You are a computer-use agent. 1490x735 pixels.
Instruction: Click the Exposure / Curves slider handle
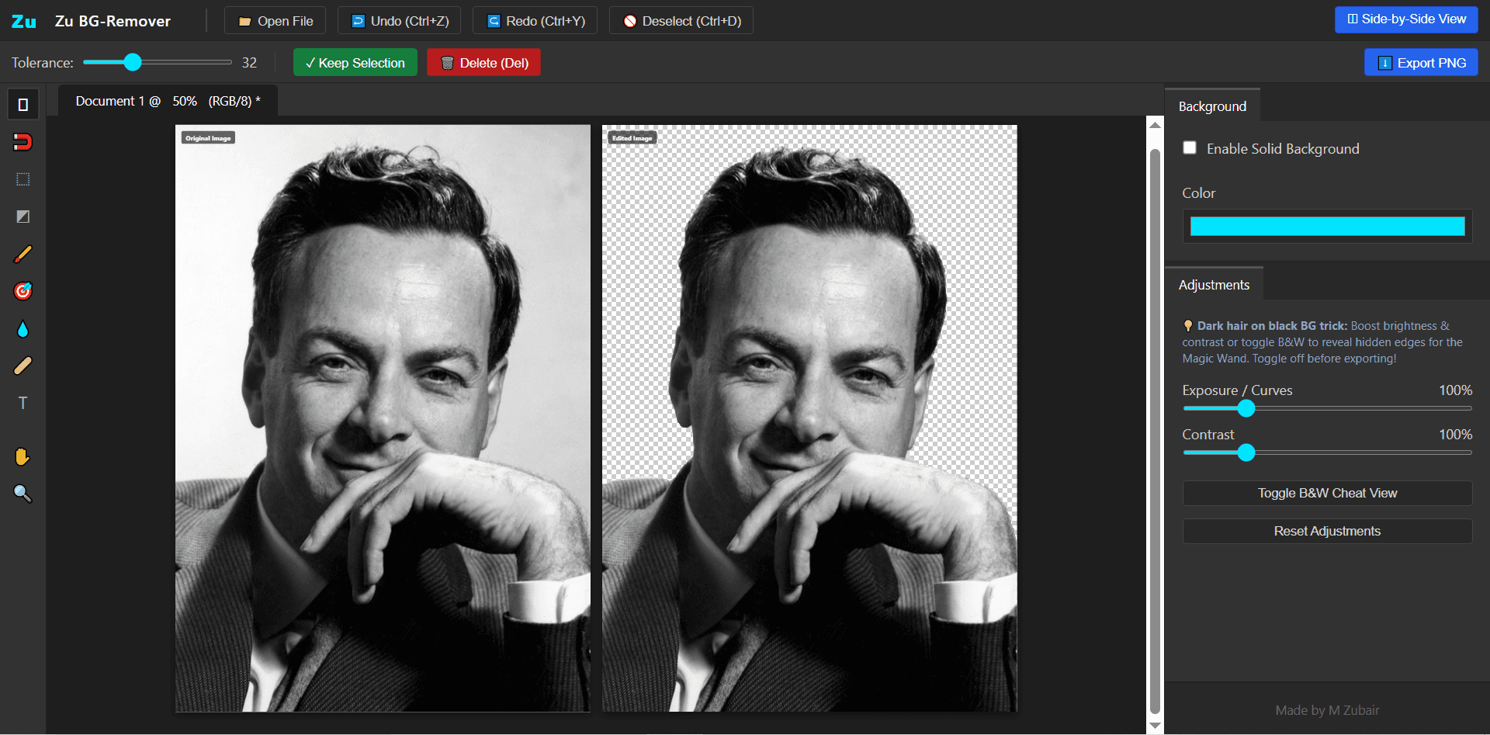(1246, 408)
